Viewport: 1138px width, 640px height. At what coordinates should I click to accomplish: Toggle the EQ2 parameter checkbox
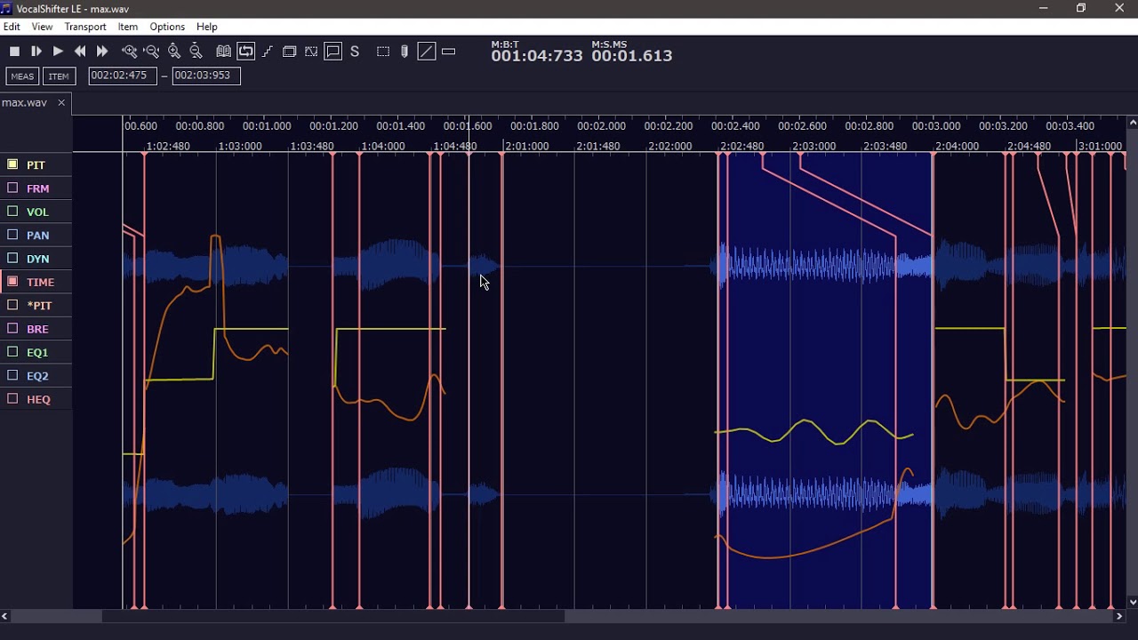pos(12,375)
